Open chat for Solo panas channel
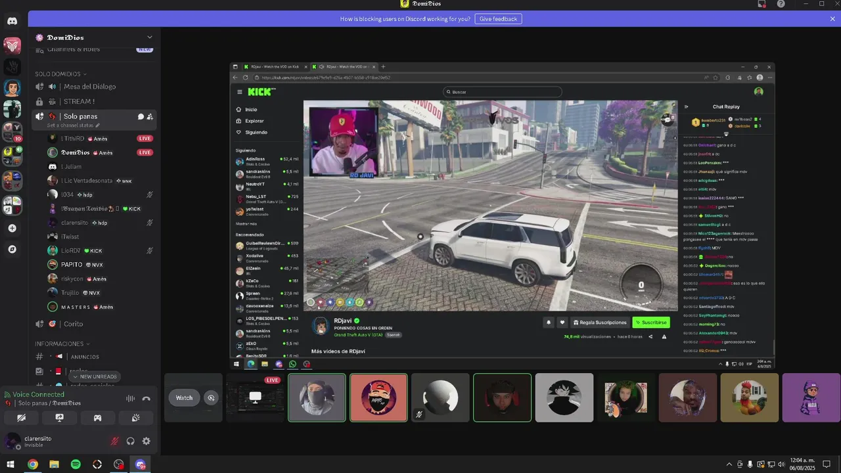Viewport: 841px width, 473px height. (141, 116)
